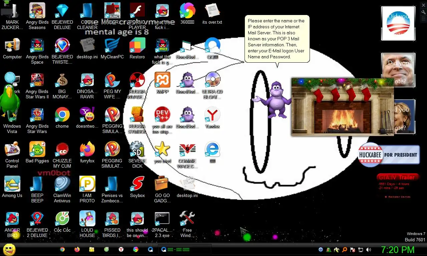Open Firefox from the taskbar
This screenshot has width=427, height=256.
click(77, 249)
